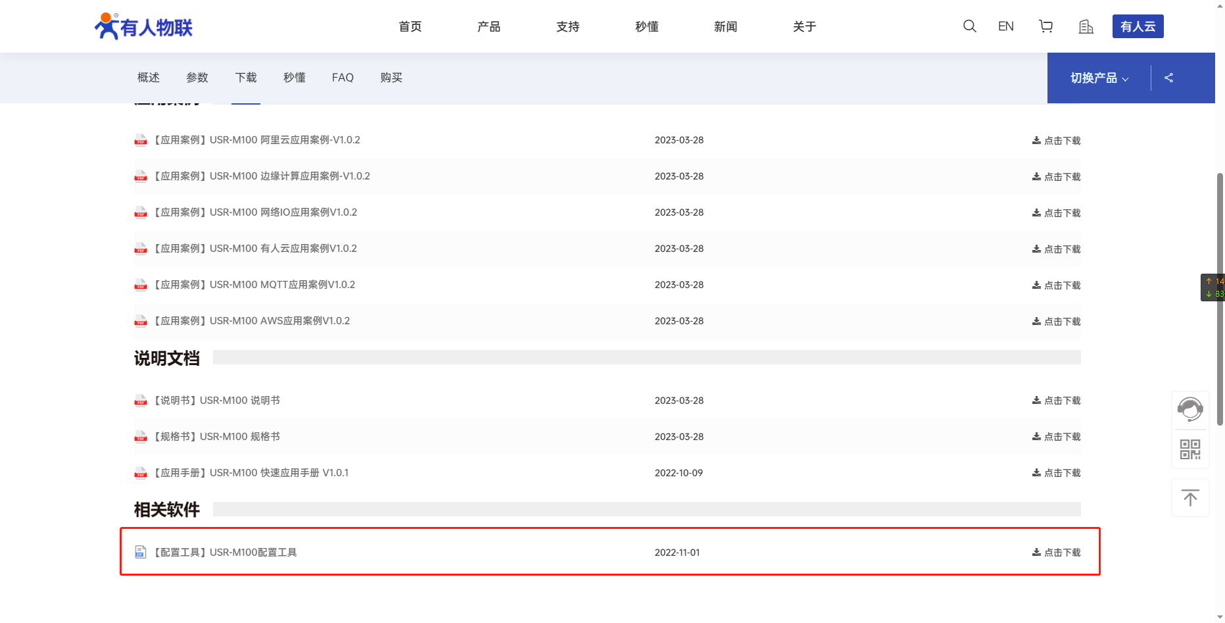Click PDF icon for AWS应用案例

tap(141, 321)
